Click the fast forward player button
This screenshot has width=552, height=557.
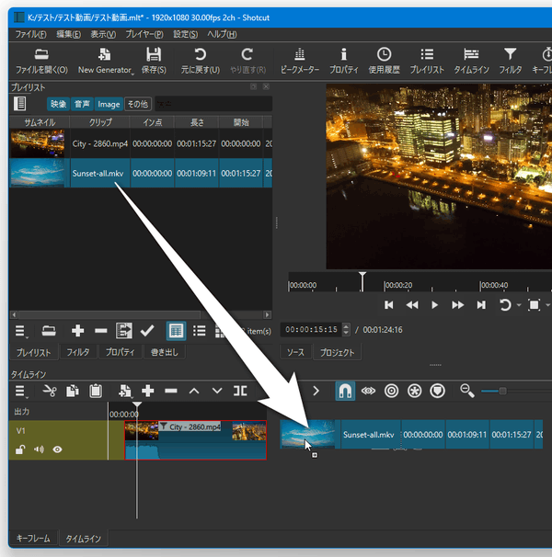(457, 305)
